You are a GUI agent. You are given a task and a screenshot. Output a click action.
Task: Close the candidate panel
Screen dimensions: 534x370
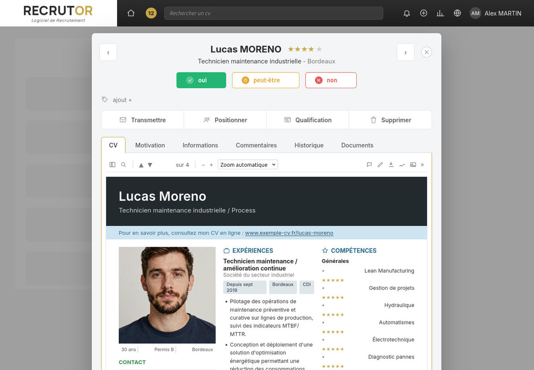pyautogui.click(x=426, y=52)
